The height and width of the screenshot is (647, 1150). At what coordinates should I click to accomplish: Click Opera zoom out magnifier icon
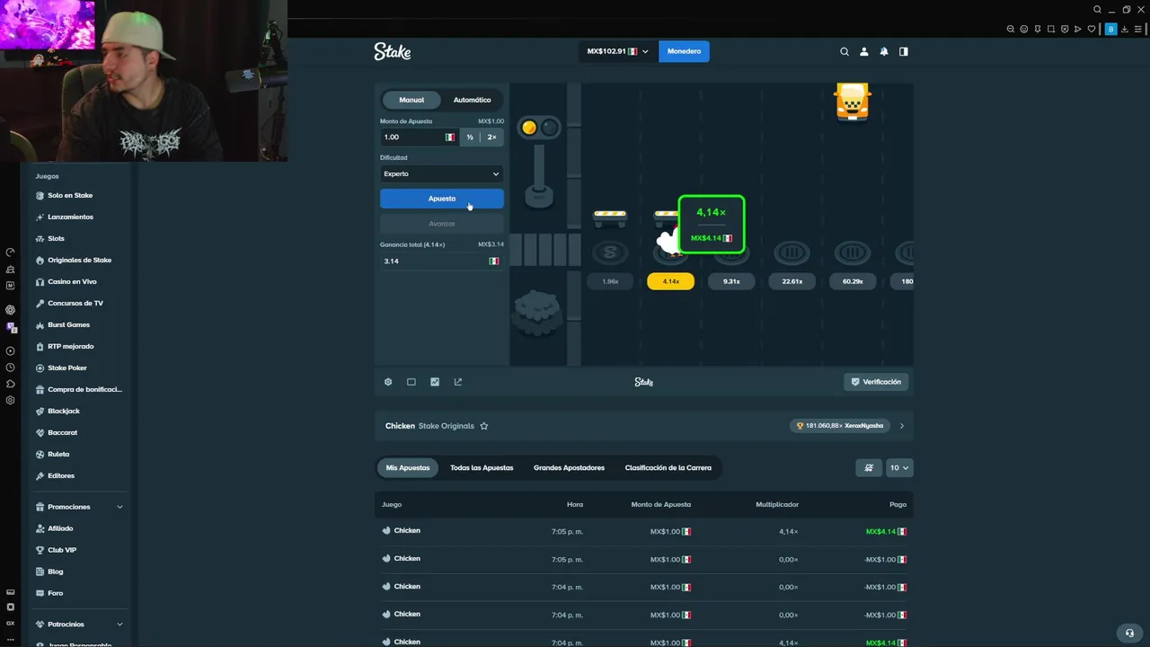point(1011,29)
